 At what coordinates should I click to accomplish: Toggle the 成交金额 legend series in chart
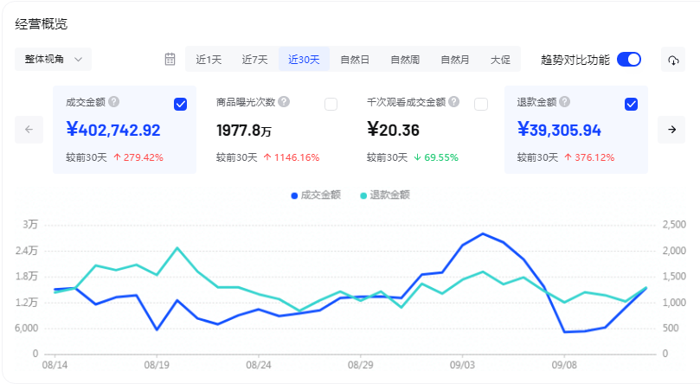(316, 195)
